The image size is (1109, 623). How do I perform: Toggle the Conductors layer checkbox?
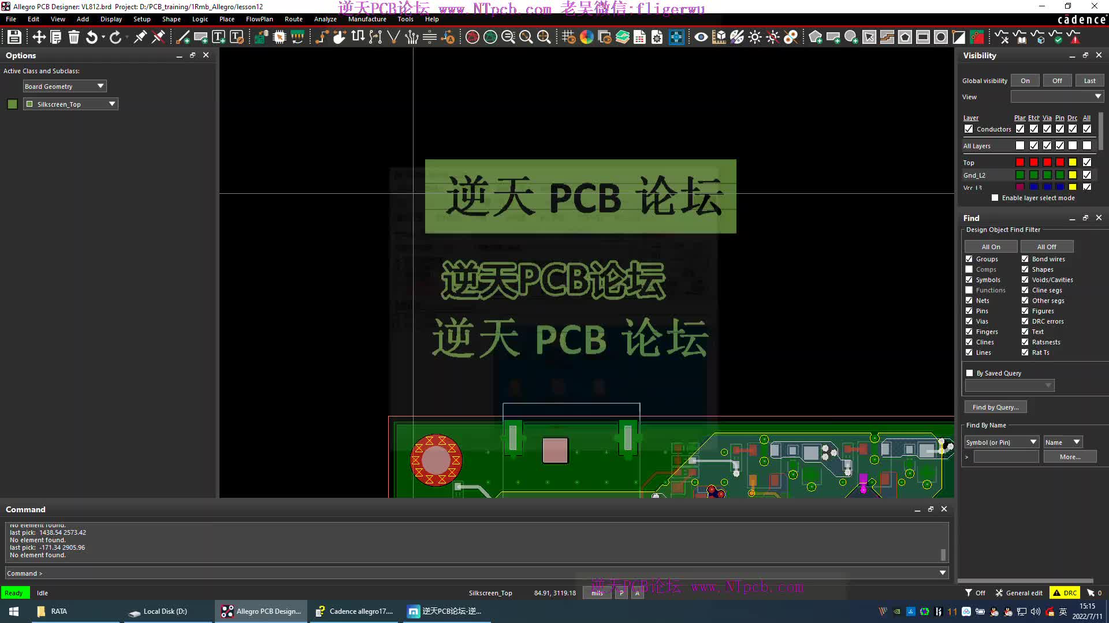point(969,129)
